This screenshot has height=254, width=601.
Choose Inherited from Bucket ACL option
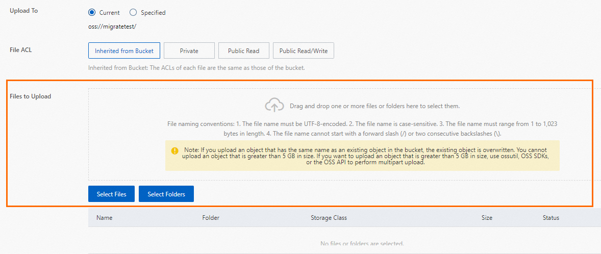(124, 50)
